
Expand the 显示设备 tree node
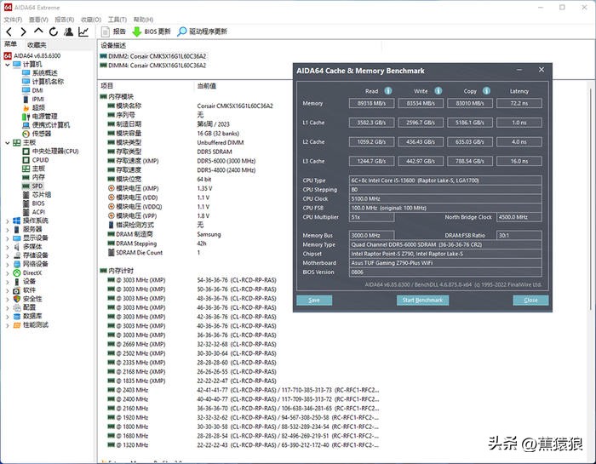click(x=8, y=238)
